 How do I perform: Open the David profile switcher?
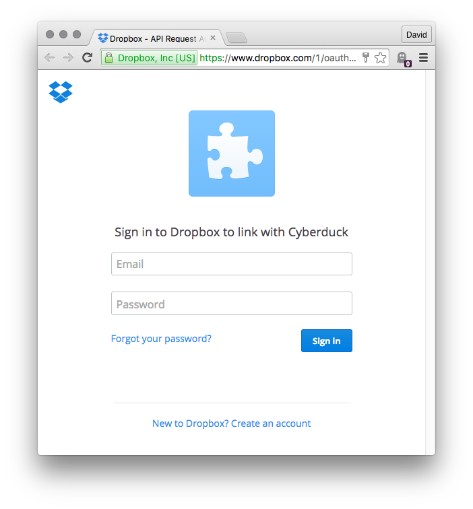click(416, 34)
